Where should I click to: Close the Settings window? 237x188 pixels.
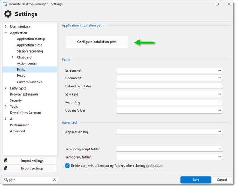point(229,4)
